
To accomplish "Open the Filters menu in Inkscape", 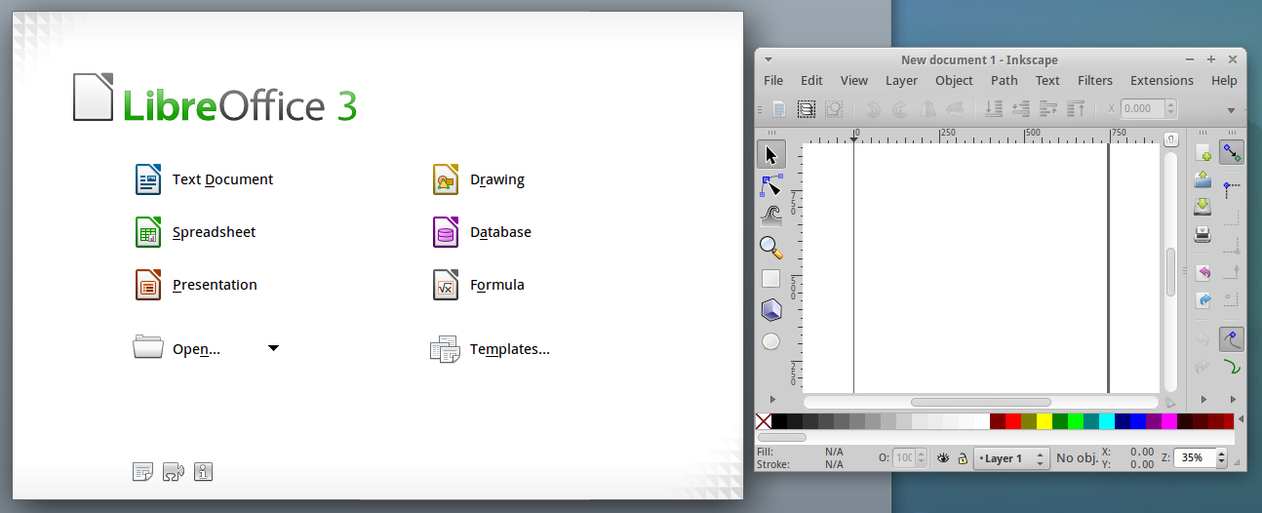I will point(1095,81).
